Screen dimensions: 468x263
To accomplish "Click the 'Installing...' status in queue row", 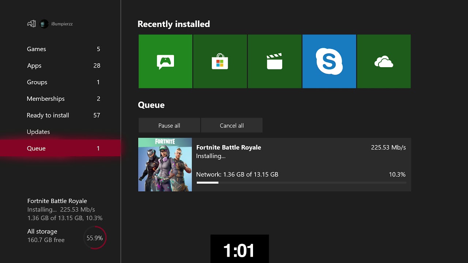I will [x=211, y=156].
